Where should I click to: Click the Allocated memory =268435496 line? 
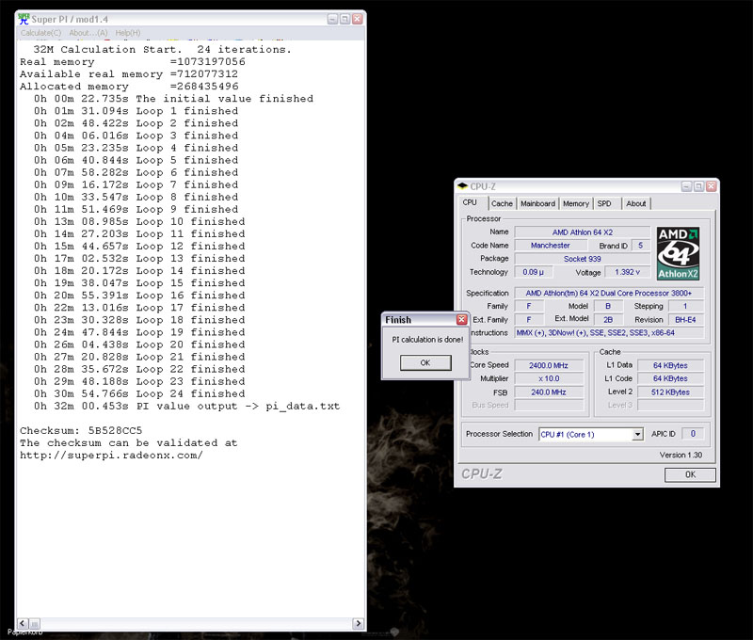(129, 87)
